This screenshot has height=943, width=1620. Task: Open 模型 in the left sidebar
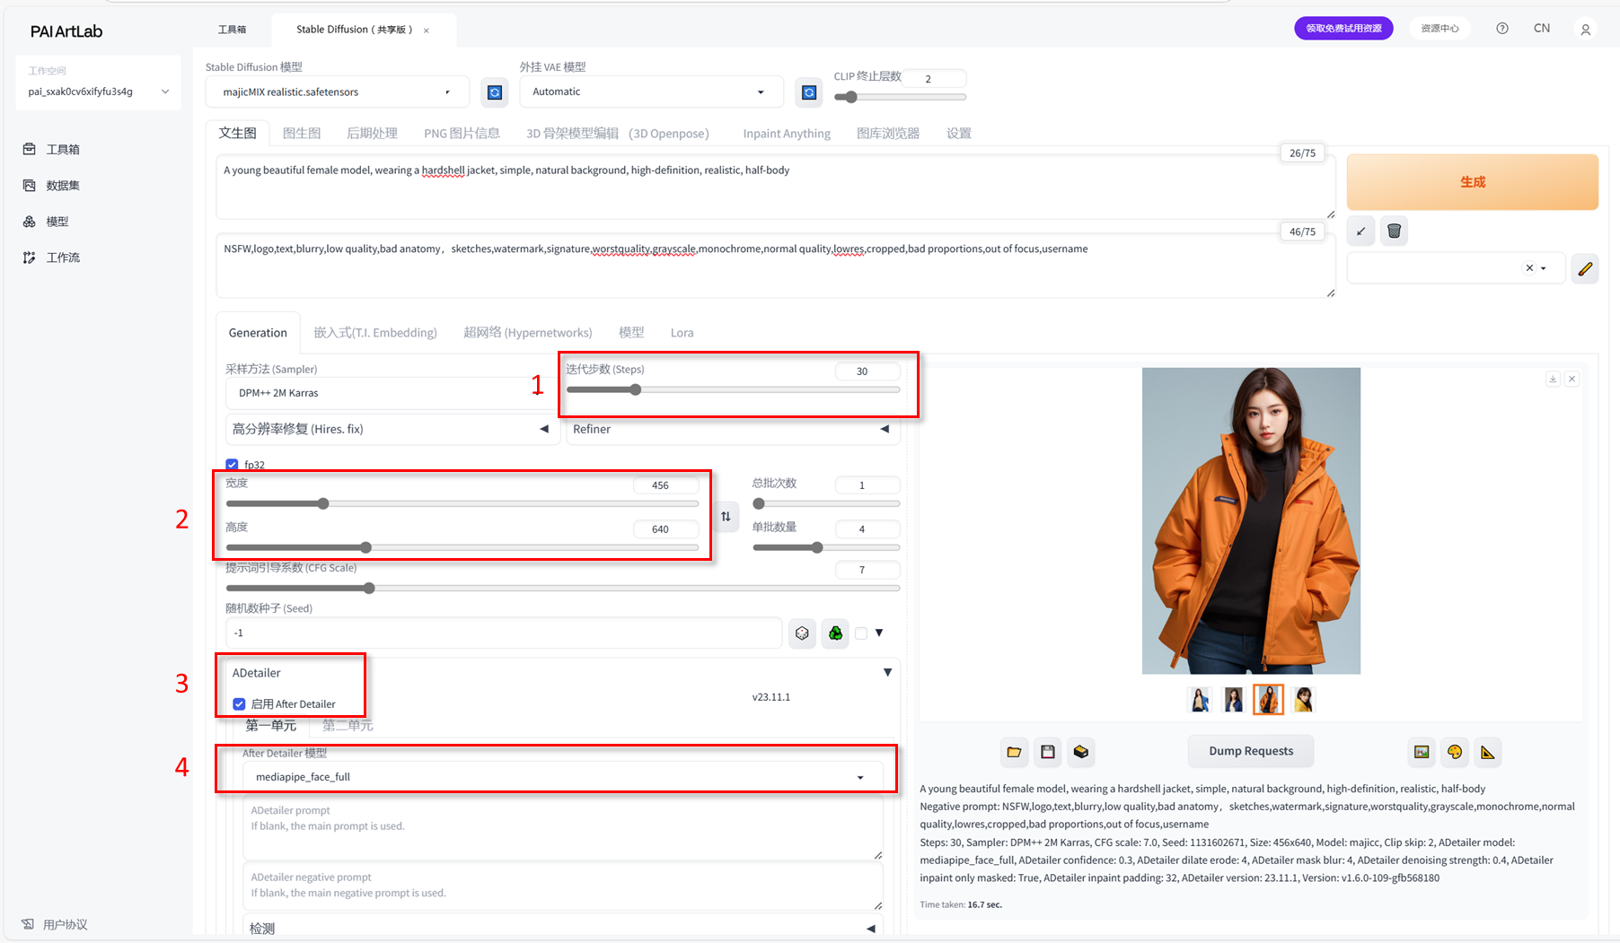click(47, 221)
